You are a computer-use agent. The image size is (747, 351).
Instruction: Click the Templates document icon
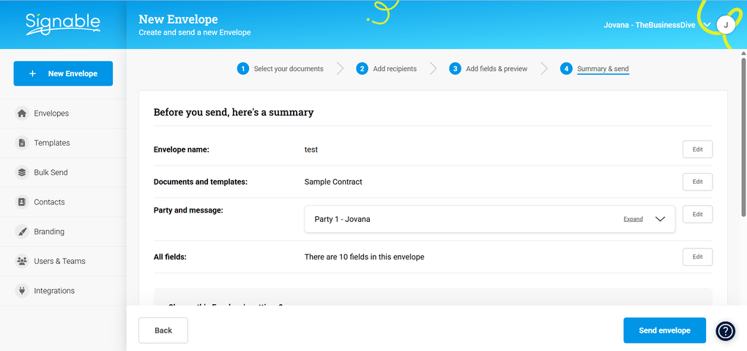[21, 143]
